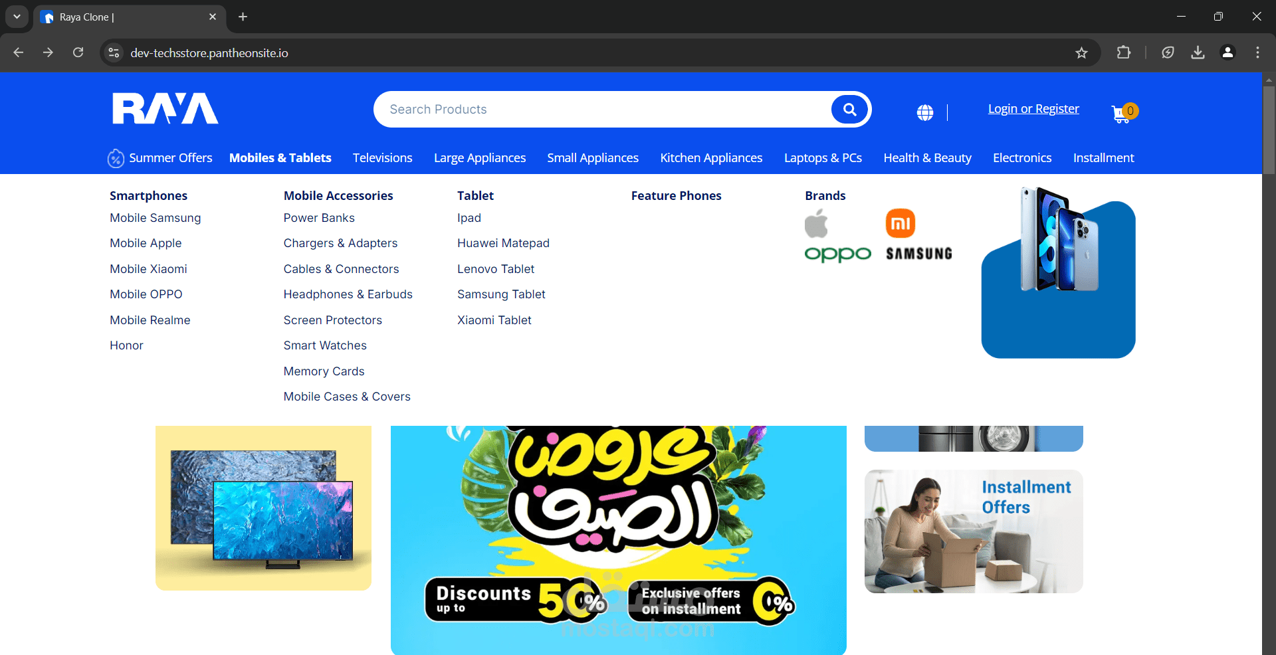The height and width of the screenshot is (655, 1276).
Task: Browse Screen Protectors
Action: [333, 320]
